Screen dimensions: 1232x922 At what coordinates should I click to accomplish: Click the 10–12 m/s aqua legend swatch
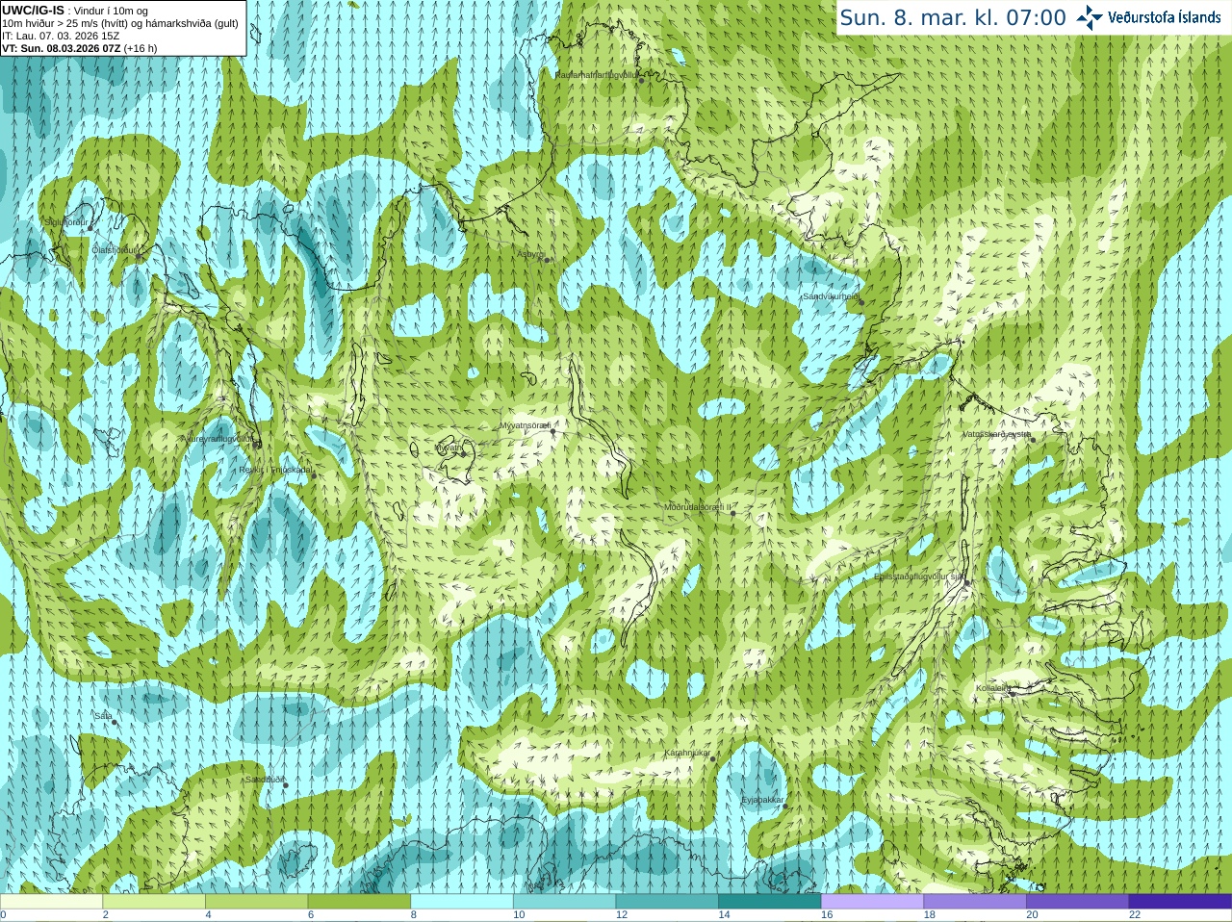564,902
